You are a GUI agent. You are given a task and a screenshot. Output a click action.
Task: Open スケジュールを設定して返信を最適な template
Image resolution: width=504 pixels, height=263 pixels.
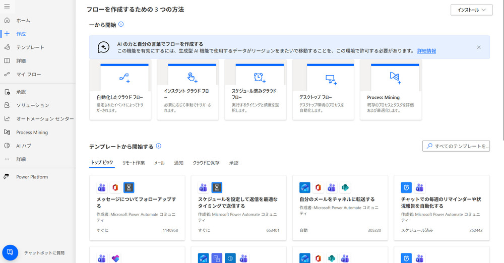[x=238, y=208]
